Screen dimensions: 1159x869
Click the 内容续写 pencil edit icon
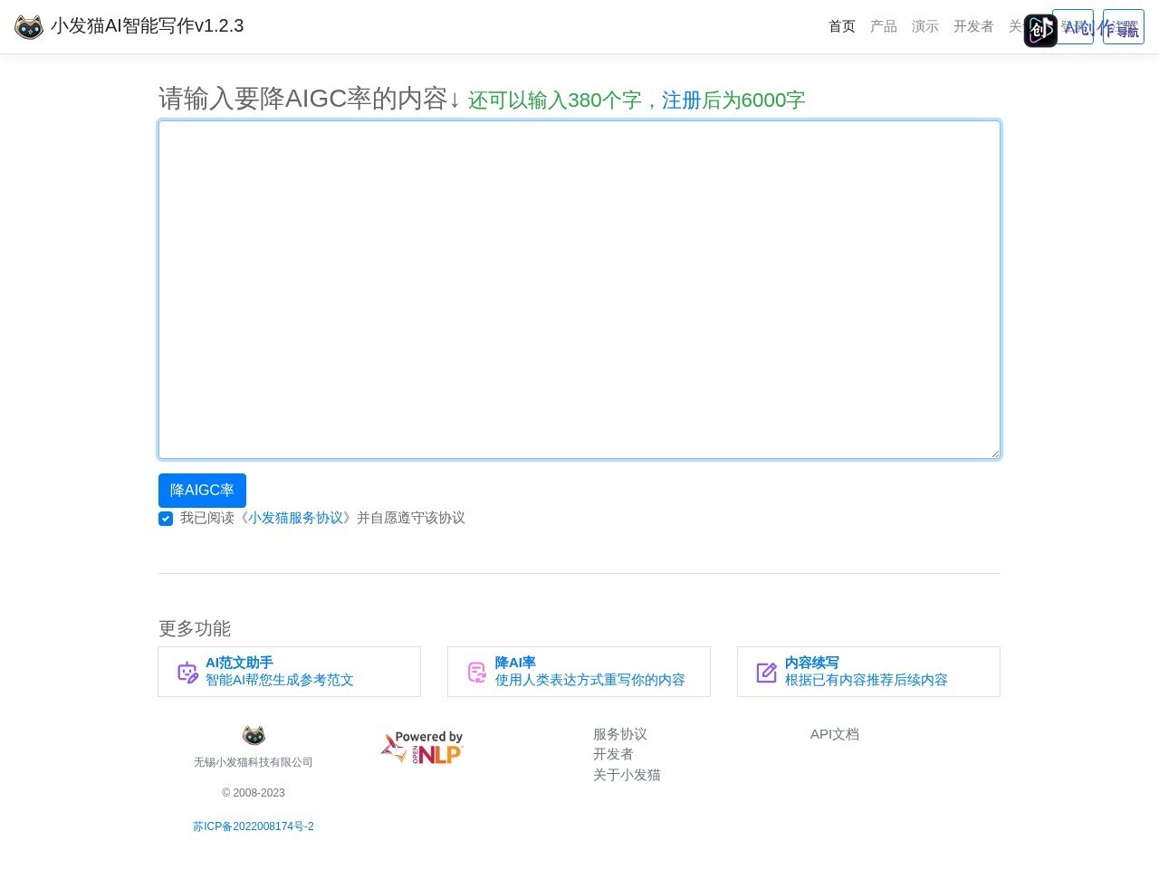pos(767,673)
